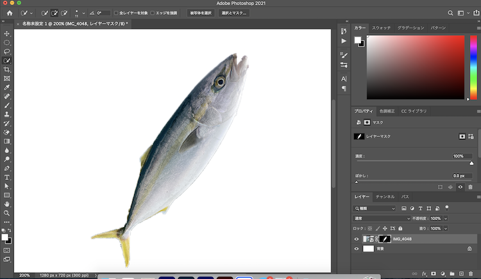
Task: Open the 種類 layer filter dropdown
Action: 375,209
